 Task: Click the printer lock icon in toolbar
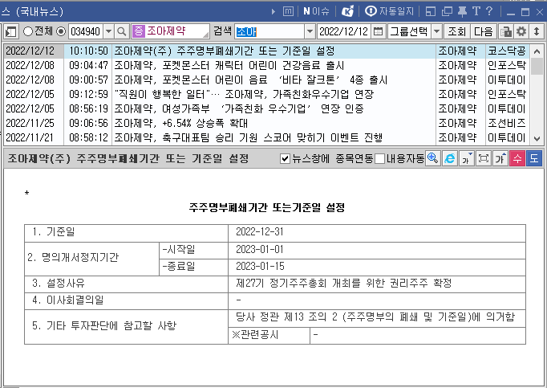pos(506,32)
